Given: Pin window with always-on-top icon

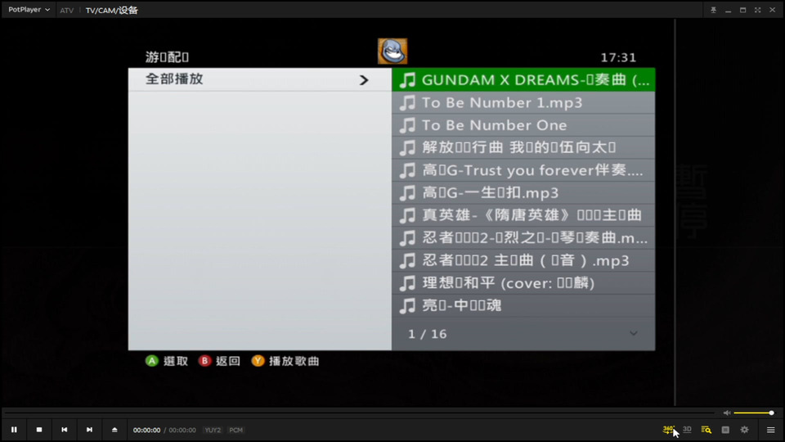Looking at the screenshot, I should [713, 10].
